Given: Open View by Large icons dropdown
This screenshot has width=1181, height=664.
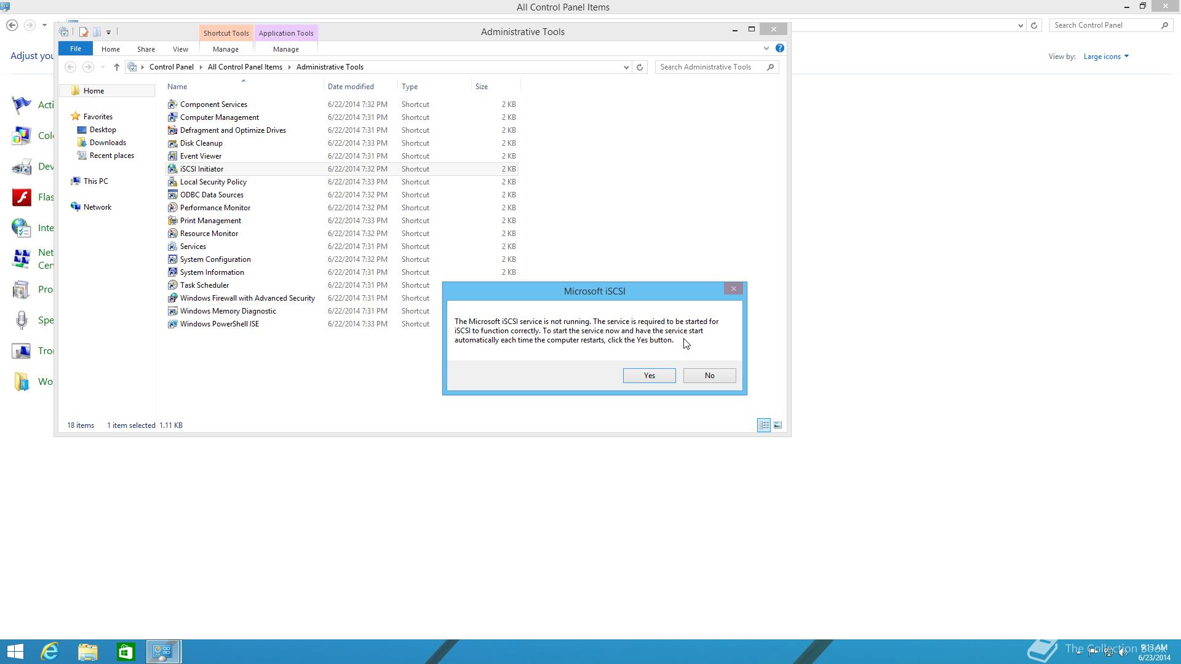Looking at the screenshot, I should pyautogui.click(x=1106, y=57).
